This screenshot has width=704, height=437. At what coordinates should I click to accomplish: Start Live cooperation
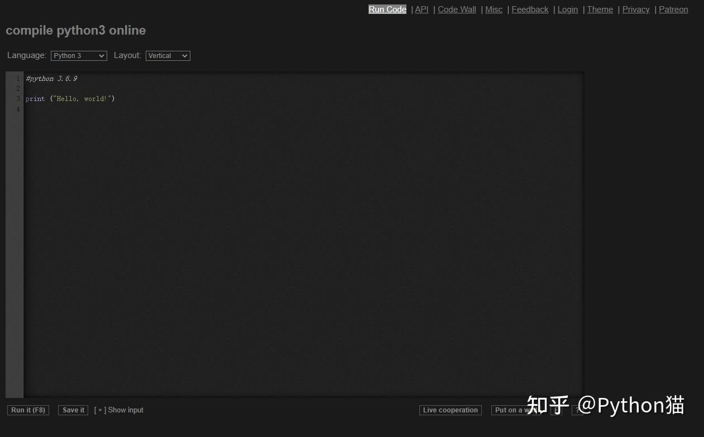[x=450, y=410]
